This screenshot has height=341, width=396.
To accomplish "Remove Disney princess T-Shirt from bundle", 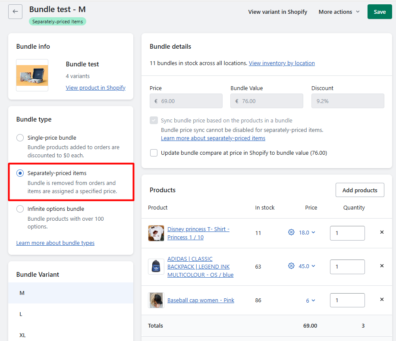I will click(x=382, y=232).
